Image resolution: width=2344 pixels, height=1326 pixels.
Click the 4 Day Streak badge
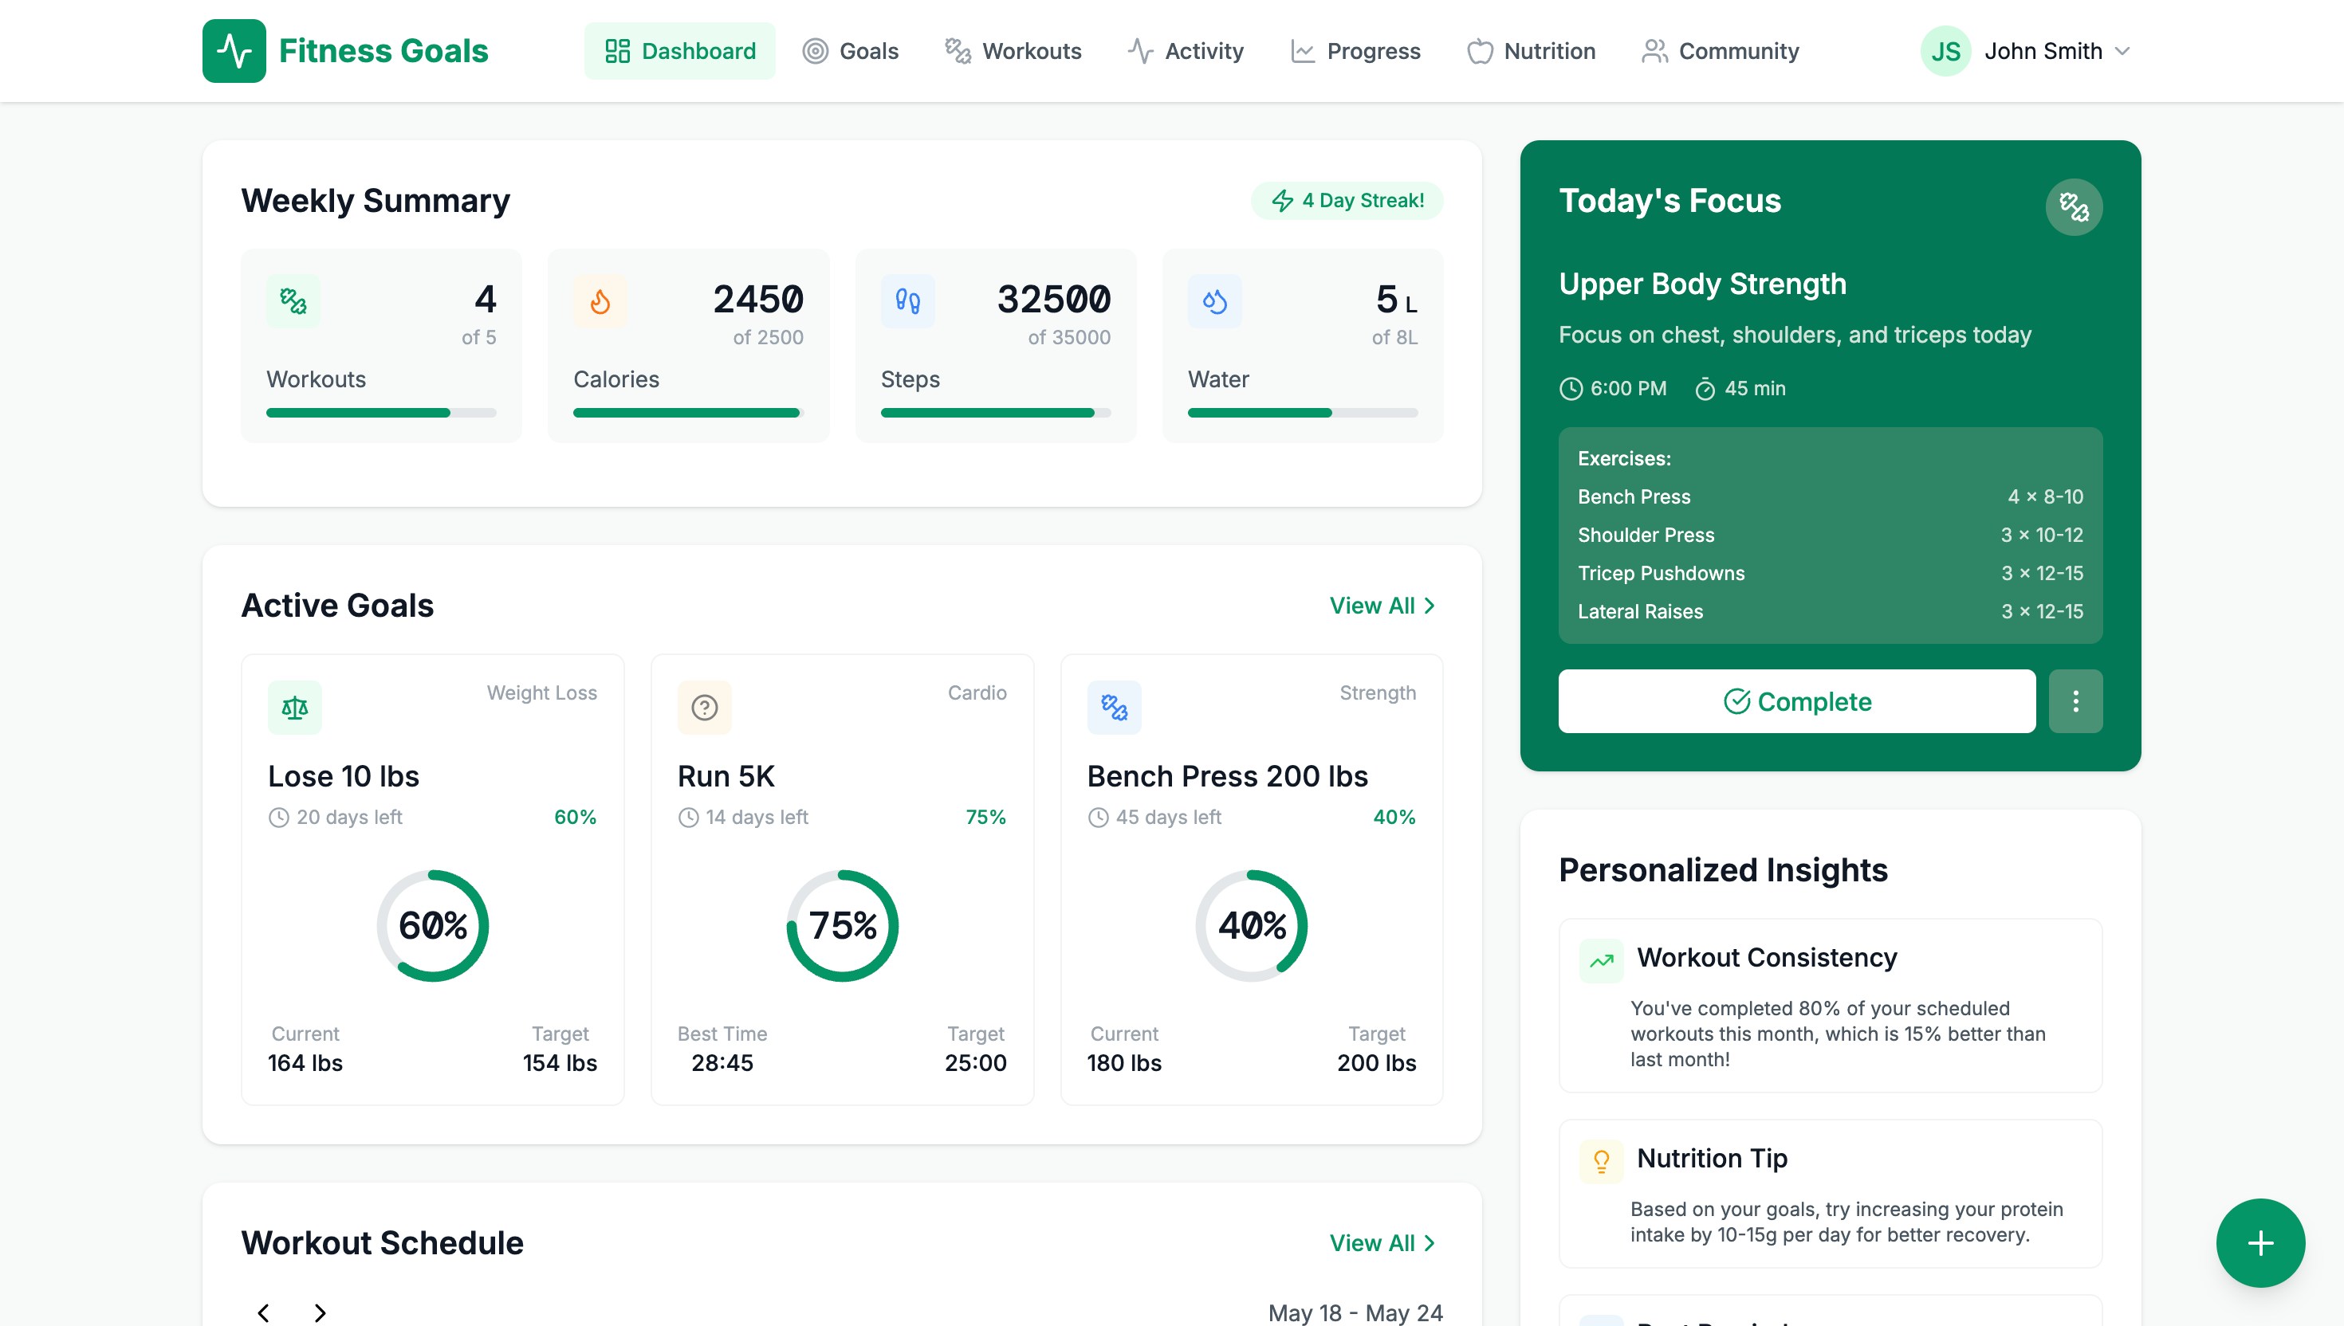click(1347, 200)
